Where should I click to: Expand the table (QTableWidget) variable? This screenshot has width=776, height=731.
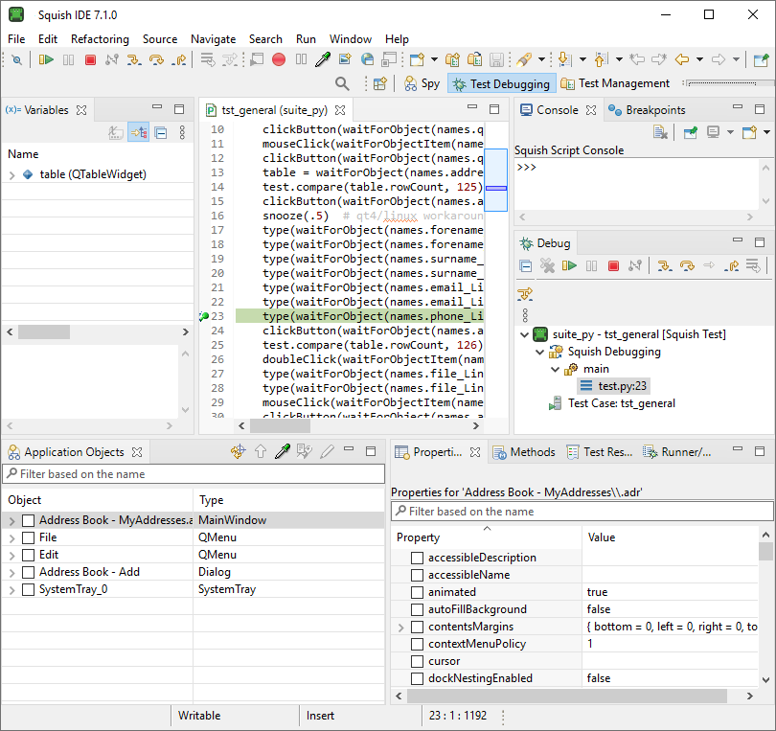click(x=11, y=175)
